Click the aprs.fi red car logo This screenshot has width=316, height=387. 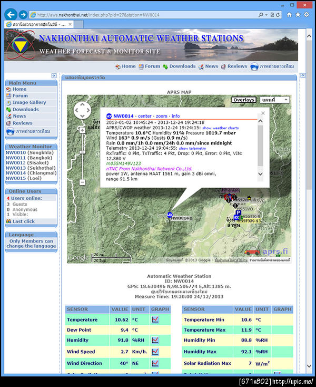pyautogui.click(x=252, y=251)
